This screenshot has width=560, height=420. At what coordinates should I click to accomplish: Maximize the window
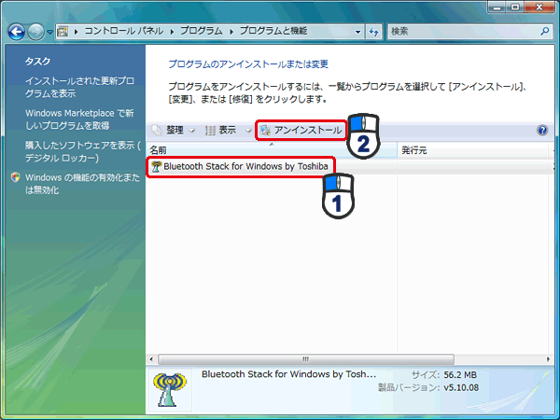pyautogui.click(x=516, y=7)
